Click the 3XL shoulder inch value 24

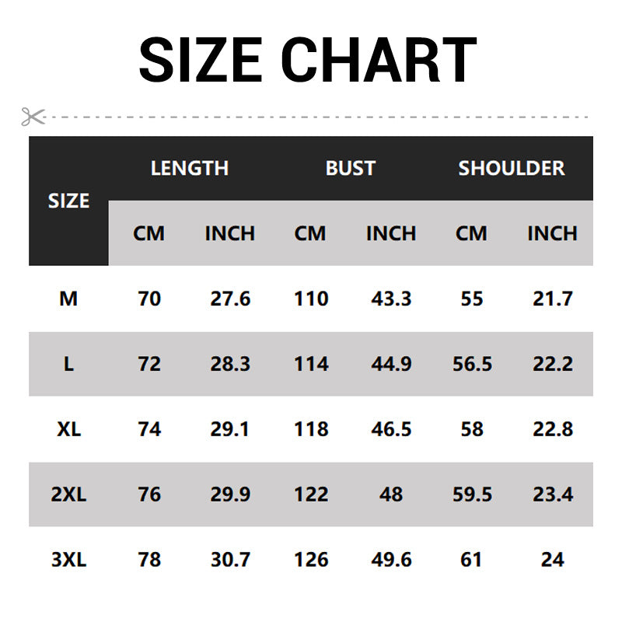click(552, 560)
